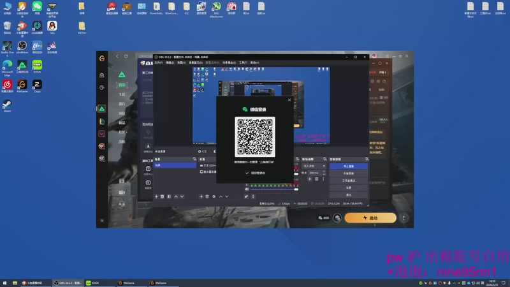Image resolution: width=510 pixels, height=287 pixels.
Task: Click the transition duration spinner arrows
Action: (x=324, y=173)
